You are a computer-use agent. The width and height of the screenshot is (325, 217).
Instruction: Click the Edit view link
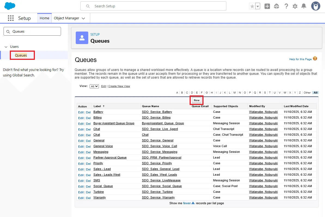[x=104, y=86]
